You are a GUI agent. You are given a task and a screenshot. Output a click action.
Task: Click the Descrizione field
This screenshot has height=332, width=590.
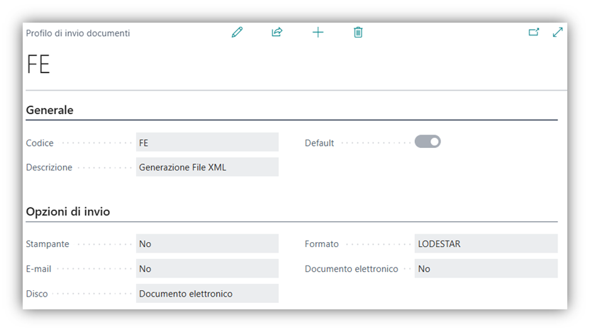pyautogui.click(x=207, y=168)
